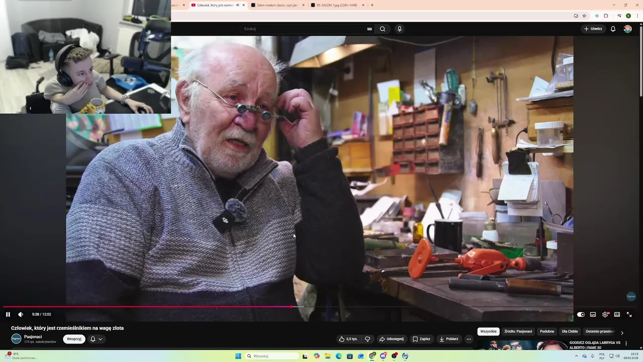This screenshot has width=643, height=362.
Task: Open a new browser tab
Action: pos(372,5)
